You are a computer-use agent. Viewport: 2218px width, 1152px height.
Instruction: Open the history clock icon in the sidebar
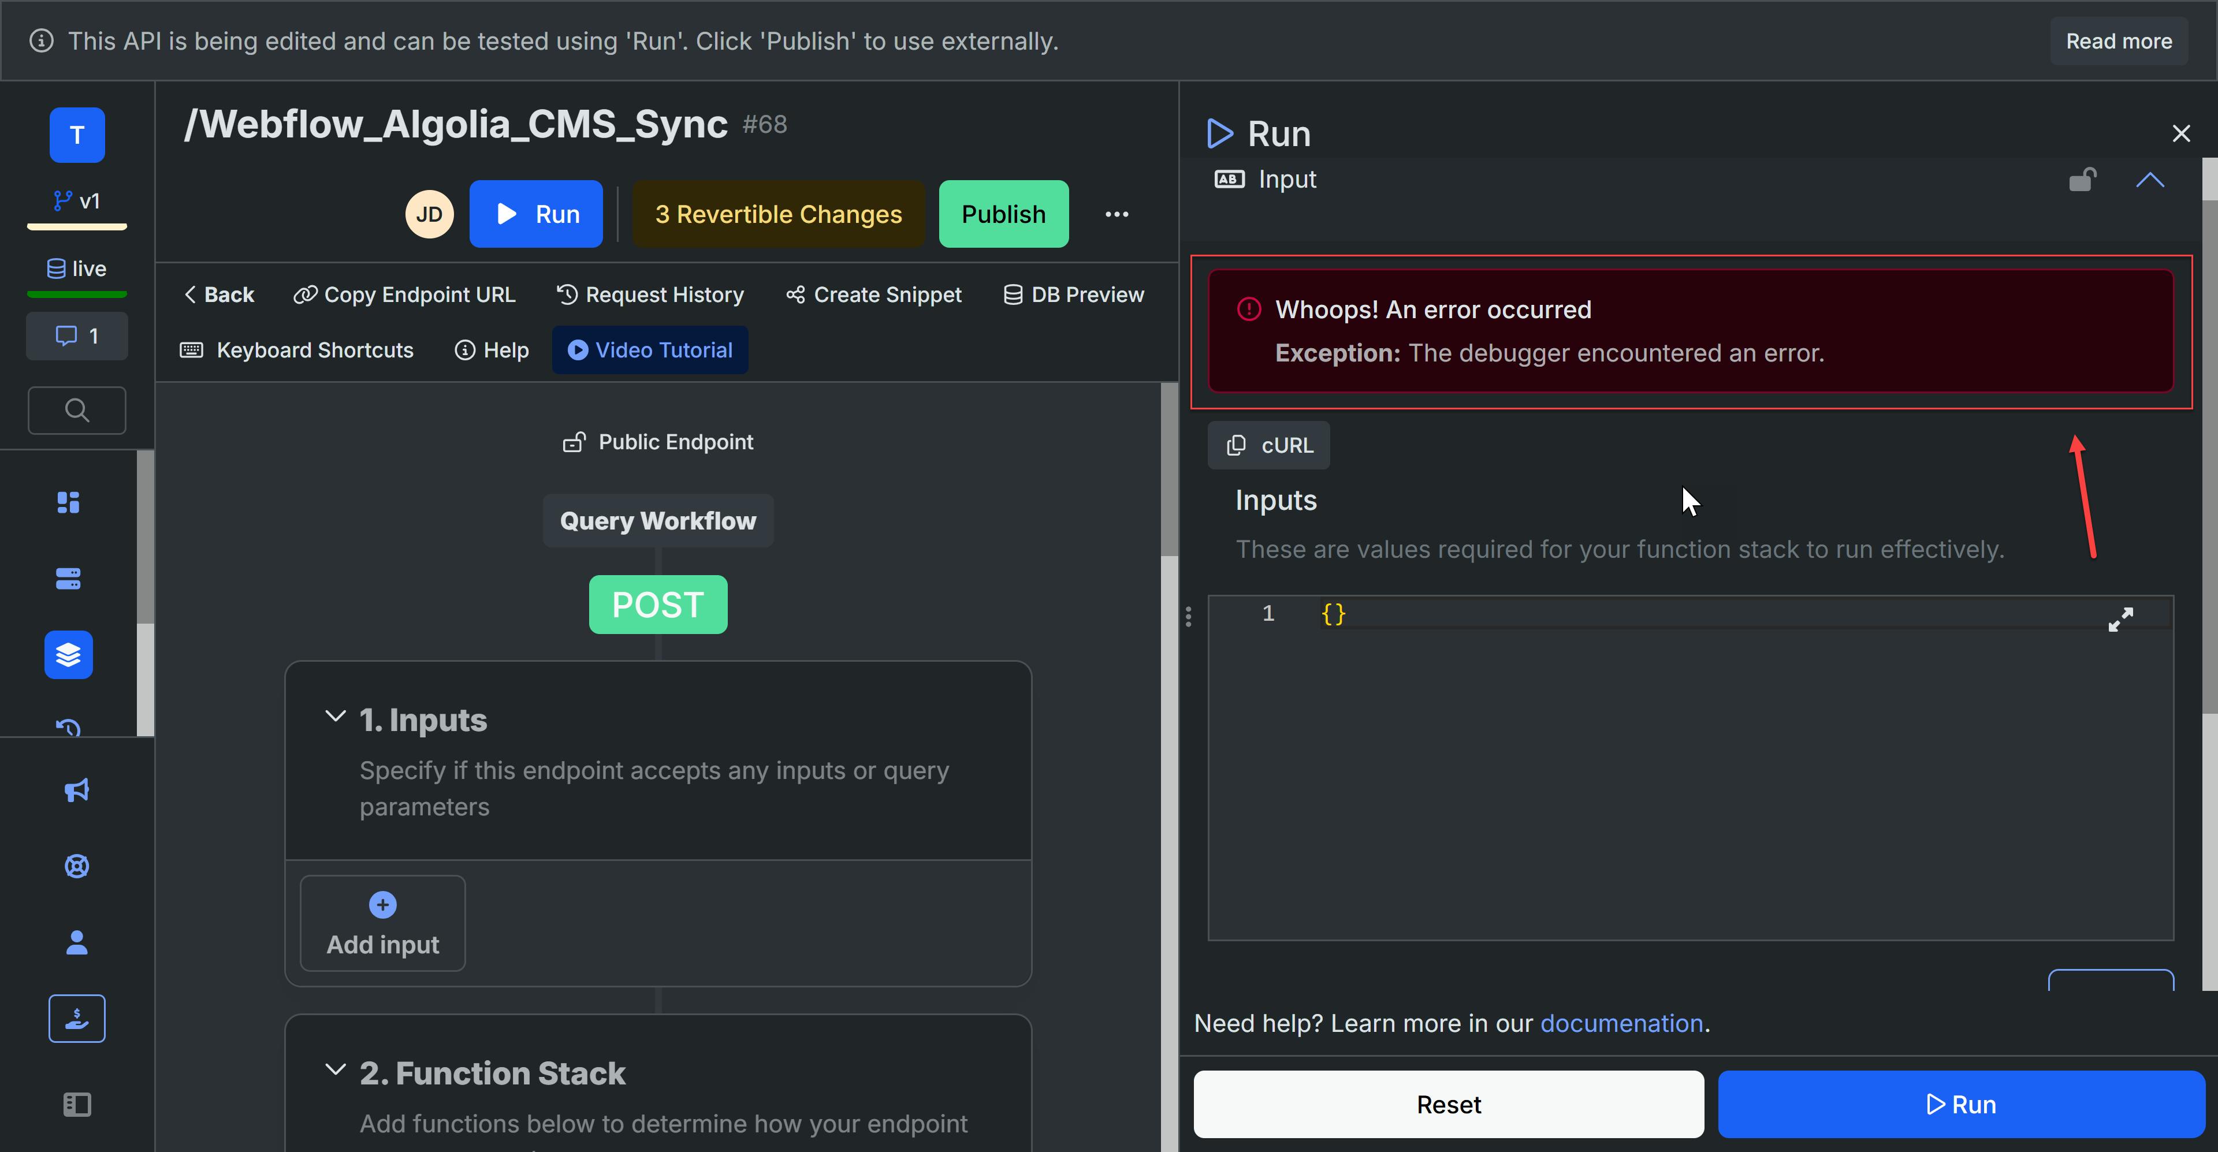point(68,728)
